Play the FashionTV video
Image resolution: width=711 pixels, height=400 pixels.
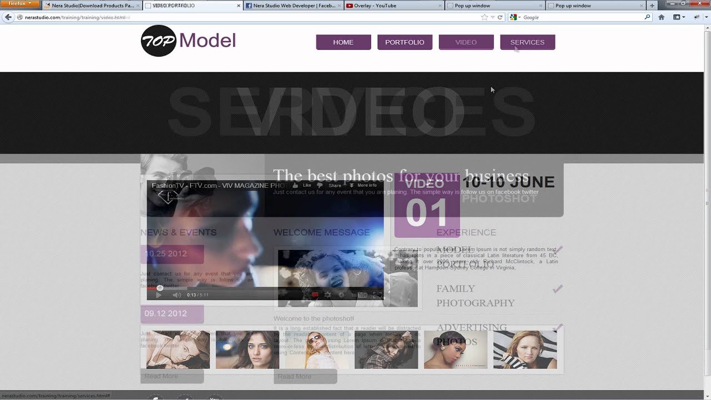click(x=158, y=295)
